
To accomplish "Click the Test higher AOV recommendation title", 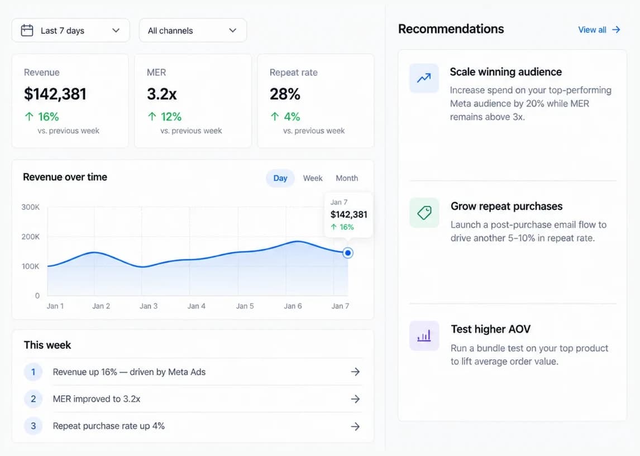I will (491, 329).
